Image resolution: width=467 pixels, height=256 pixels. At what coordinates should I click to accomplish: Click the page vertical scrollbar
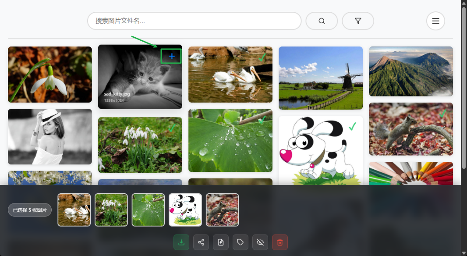[x=463, y=88]
